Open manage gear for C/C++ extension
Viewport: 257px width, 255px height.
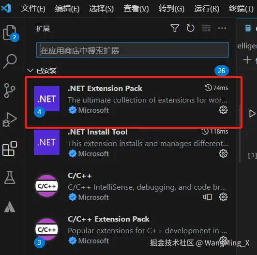coord(223,197)
